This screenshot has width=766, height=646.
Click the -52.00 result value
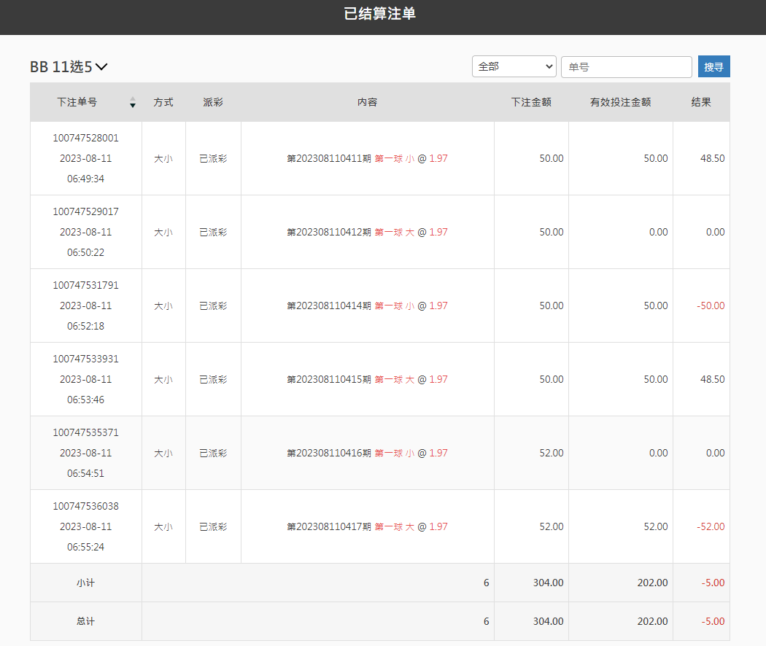click(710, 526)
